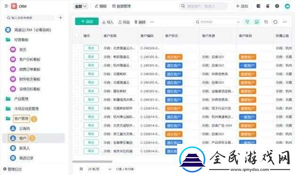
Task: Click the horizontal scrollbar under the table
Action: tap(92, 161)
